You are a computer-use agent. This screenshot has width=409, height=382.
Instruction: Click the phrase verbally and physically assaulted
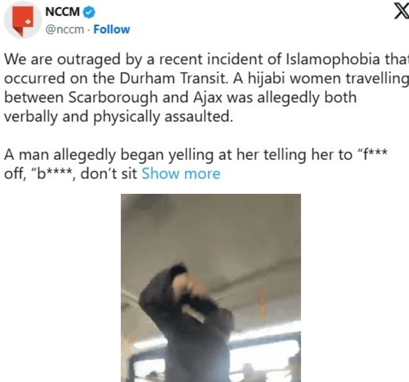pos(118,117)
